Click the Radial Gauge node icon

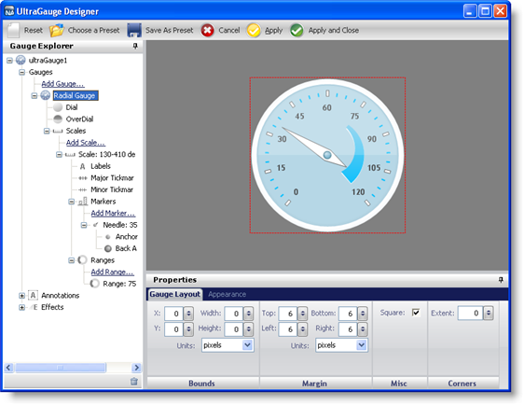click(46, 95)
